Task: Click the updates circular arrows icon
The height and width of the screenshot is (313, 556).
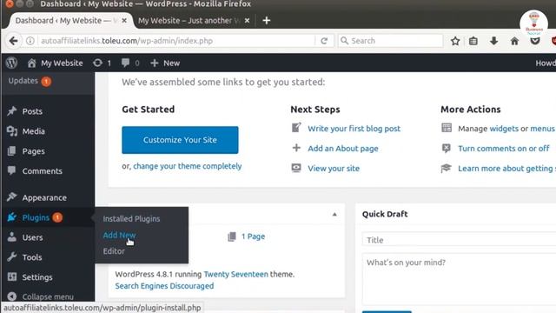Action: [x=97, y=63]
